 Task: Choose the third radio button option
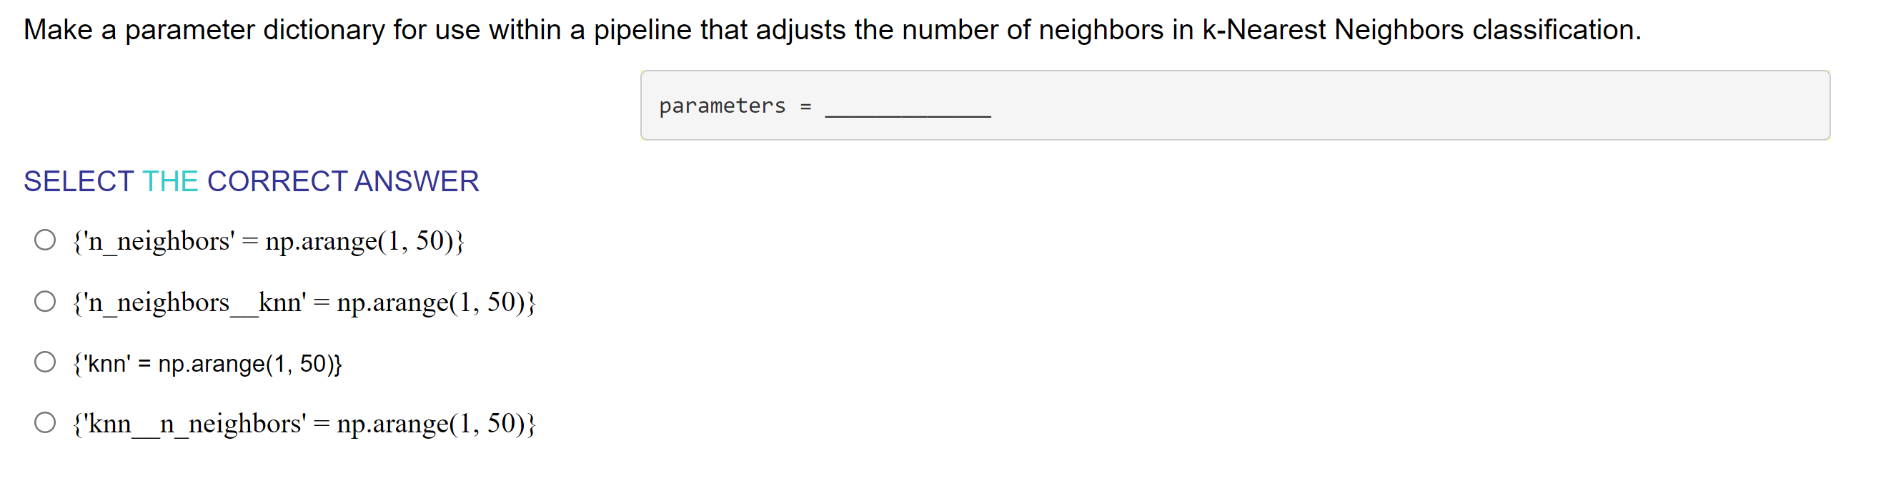click(x=44, y=360)
